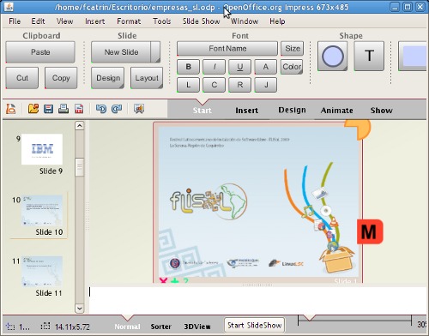Screen dimensions: 429x336
Task: Open the font Color dropdown
Action: point(292,67)
